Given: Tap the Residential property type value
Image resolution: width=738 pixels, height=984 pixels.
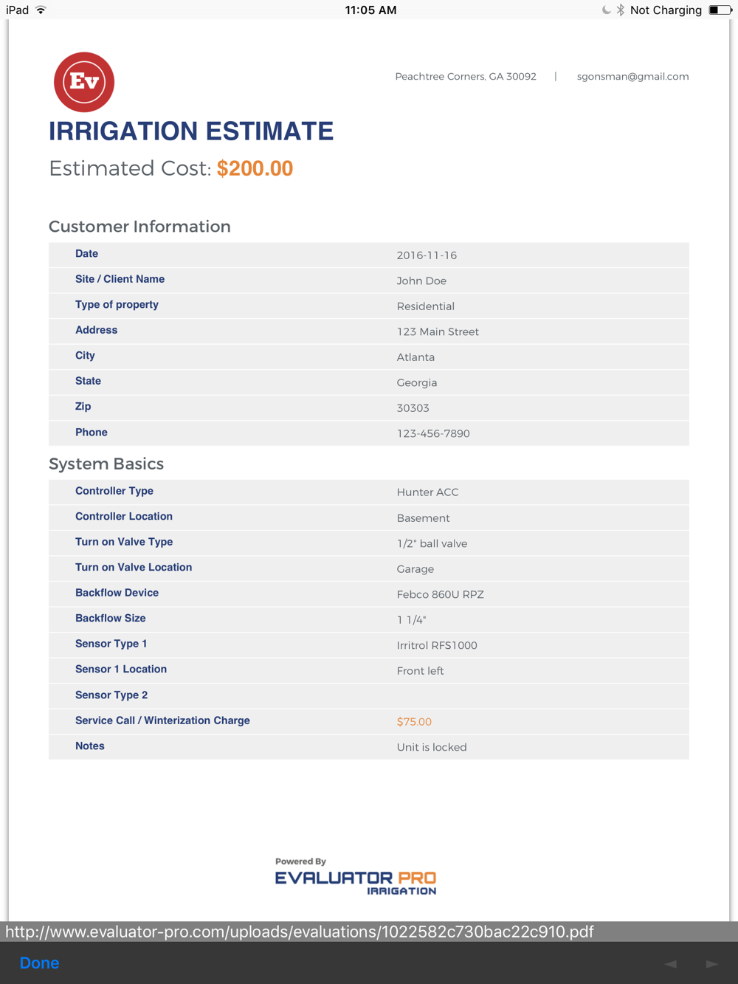Looking at the screenshot, I should (425, 306).
